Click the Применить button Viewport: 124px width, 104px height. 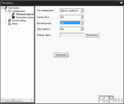61,55
